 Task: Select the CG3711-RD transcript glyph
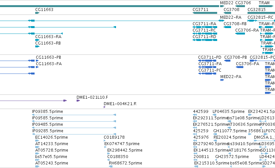click(x=205, y=40)
